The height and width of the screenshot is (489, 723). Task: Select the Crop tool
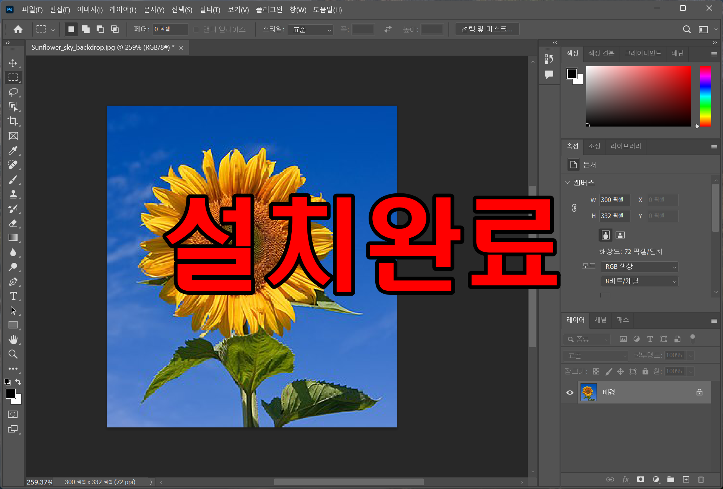(13, 121)
